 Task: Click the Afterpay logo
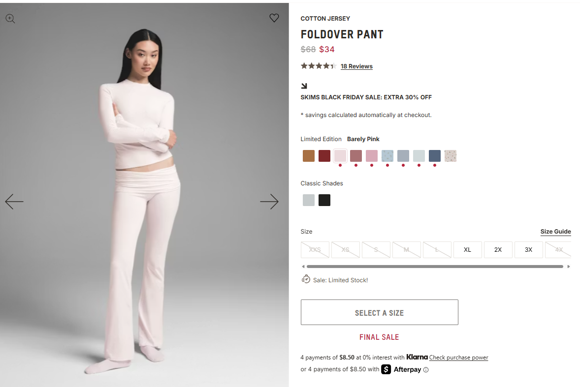click(x=401, y=369)
